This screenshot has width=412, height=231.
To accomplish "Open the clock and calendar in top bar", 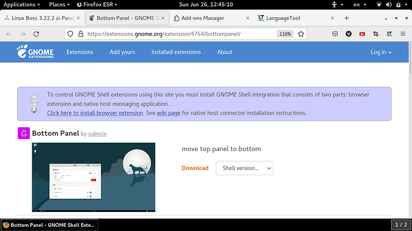I will click(206, 4).
